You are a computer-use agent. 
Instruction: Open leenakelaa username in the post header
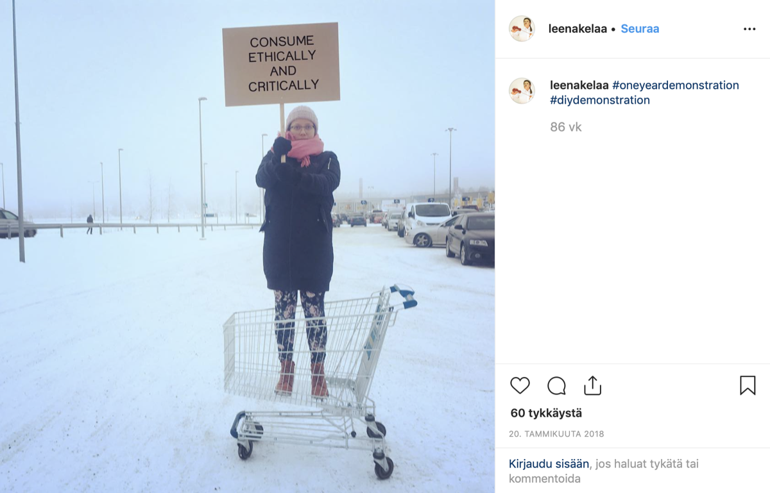click(x=577, y=29)
